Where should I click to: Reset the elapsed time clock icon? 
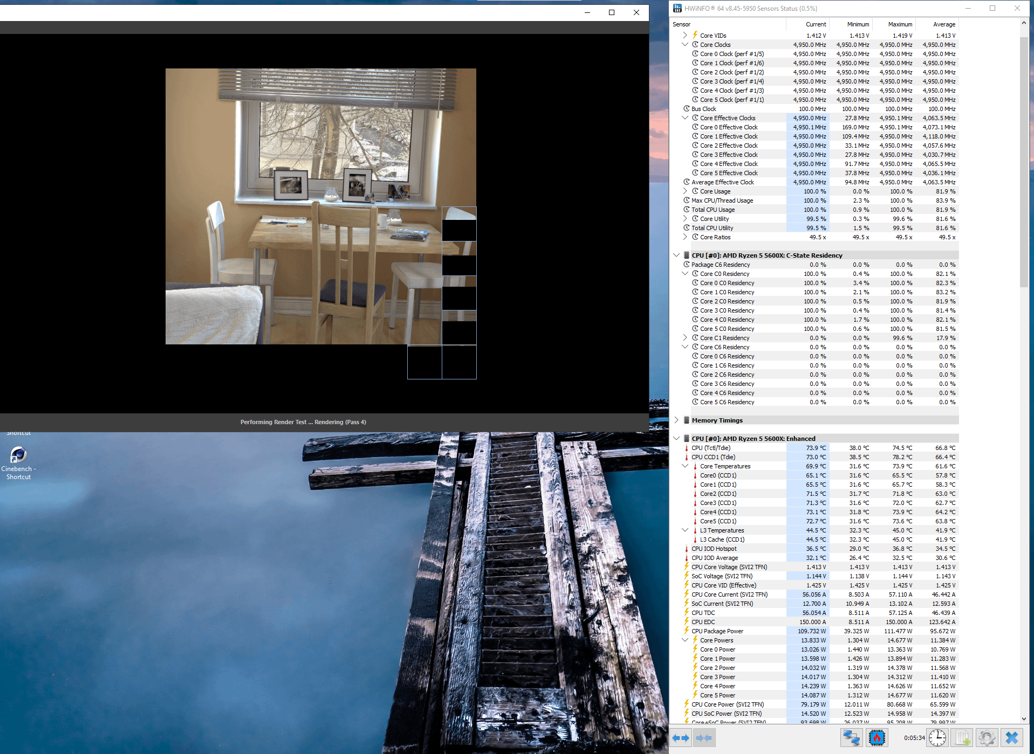pos(937,738)
